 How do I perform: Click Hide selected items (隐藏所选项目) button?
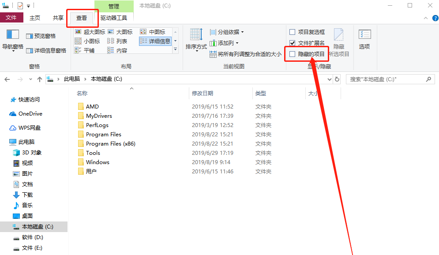[339, 42]
